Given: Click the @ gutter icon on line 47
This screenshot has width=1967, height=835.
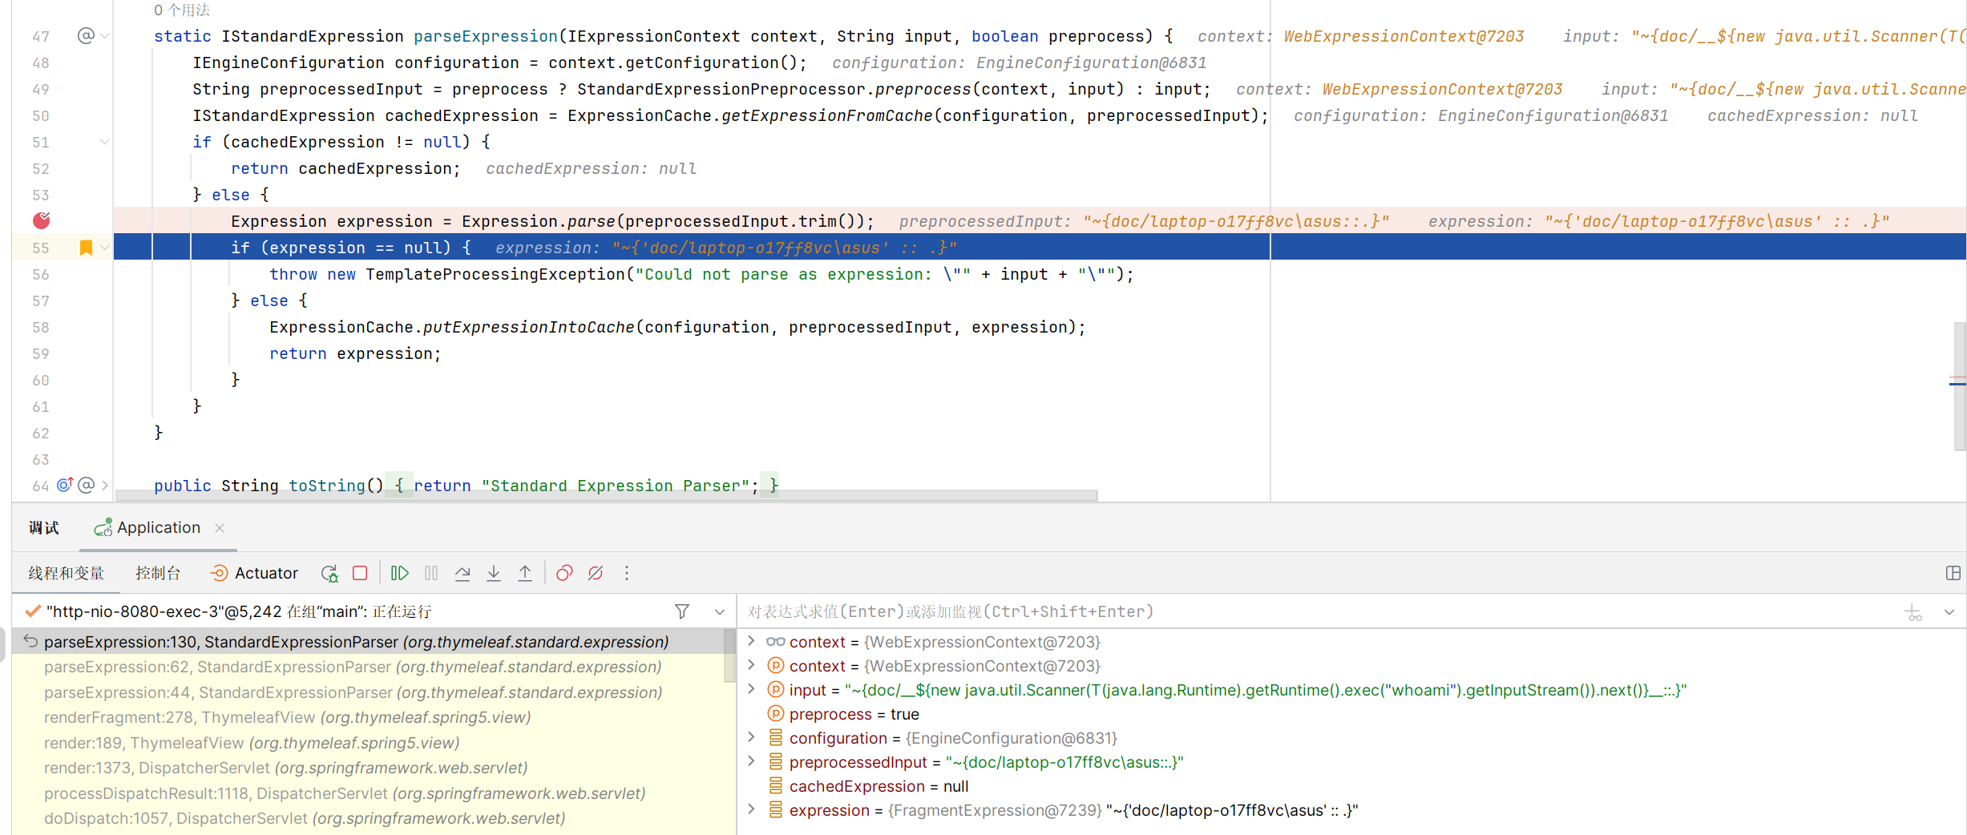Looking at the screenshot, I should (x=86, y=36).
